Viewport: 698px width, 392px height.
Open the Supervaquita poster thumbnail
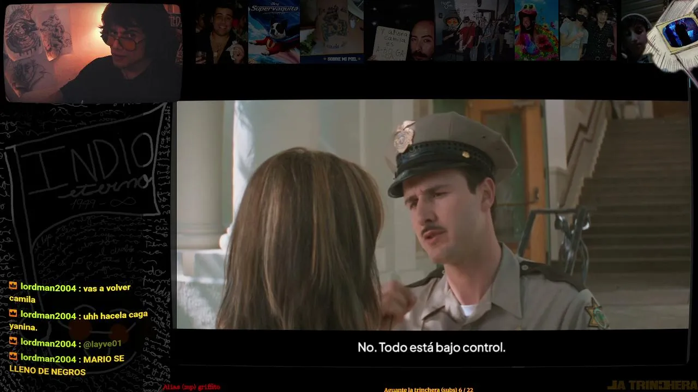pos(274,32)
